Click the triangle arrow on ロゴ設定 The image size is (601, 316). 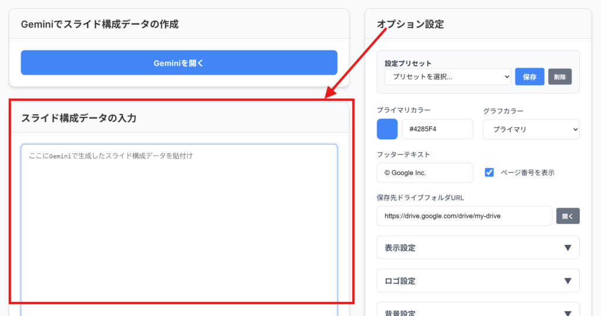pos(567,281)
